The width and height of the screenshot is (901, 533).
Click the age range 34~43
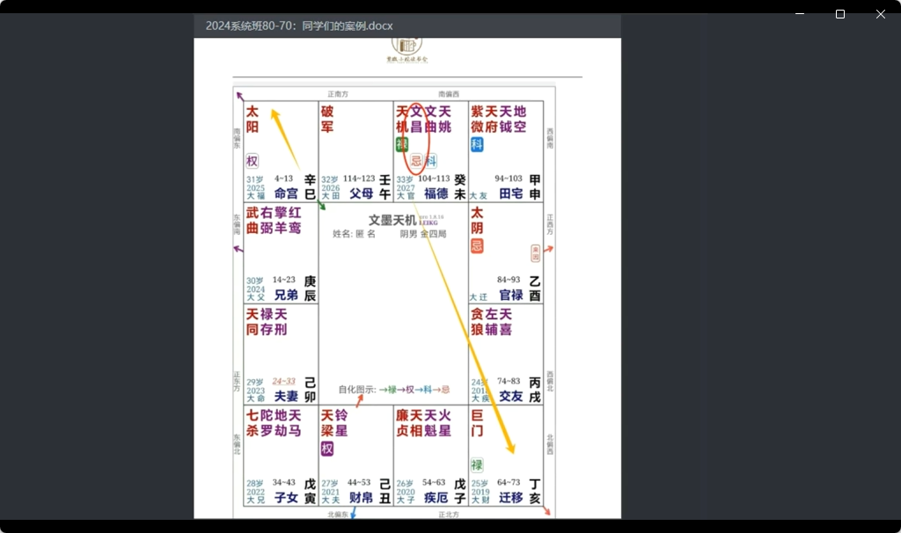coord(284,483)
